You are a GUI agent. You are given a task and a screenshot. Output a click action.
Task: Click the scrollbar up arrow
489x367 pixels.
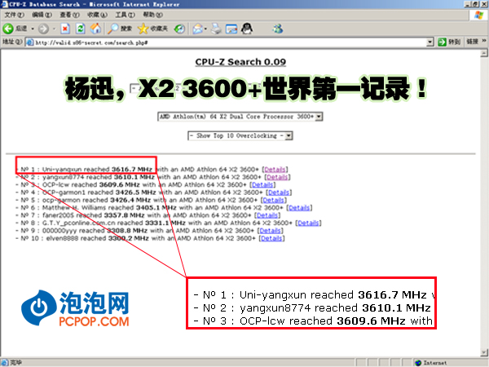(x=484, y=53)
